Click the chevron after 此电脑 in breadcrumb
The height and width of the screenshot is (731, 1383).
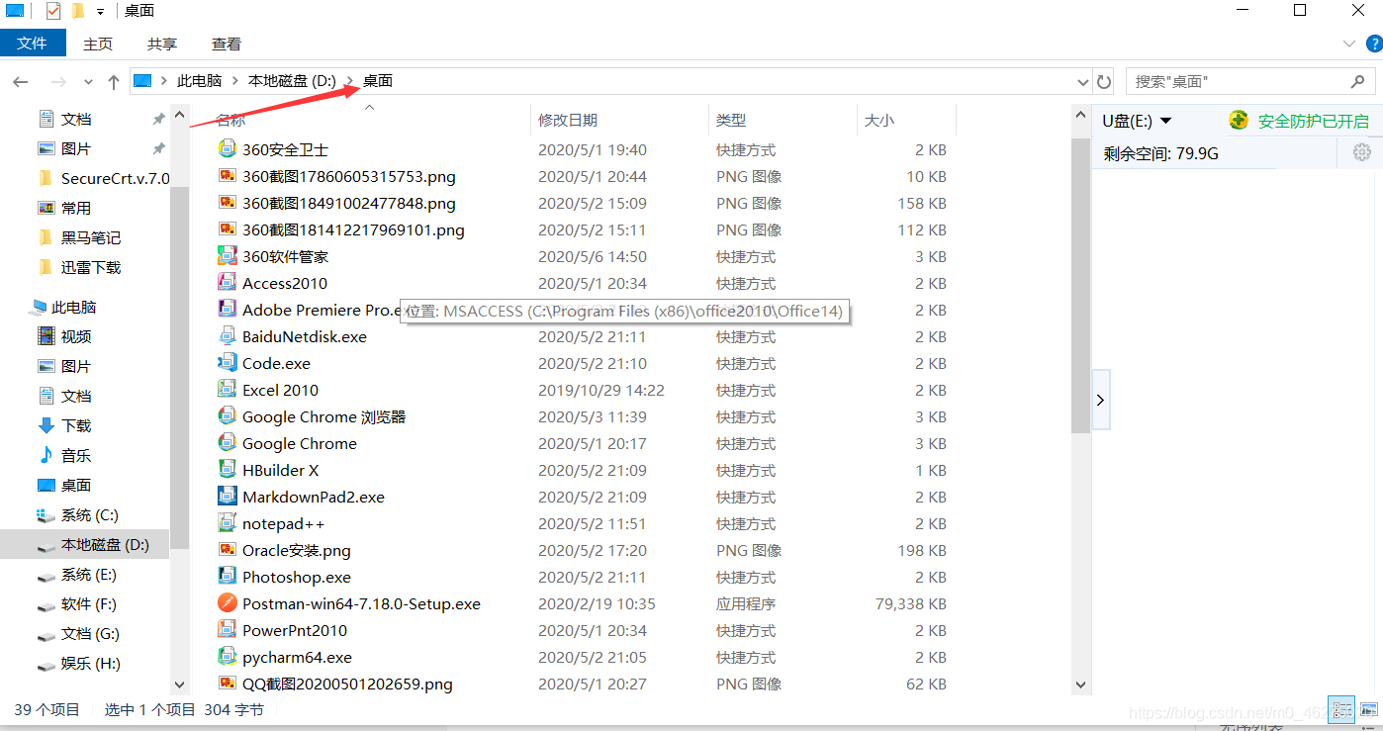point(235,81)
